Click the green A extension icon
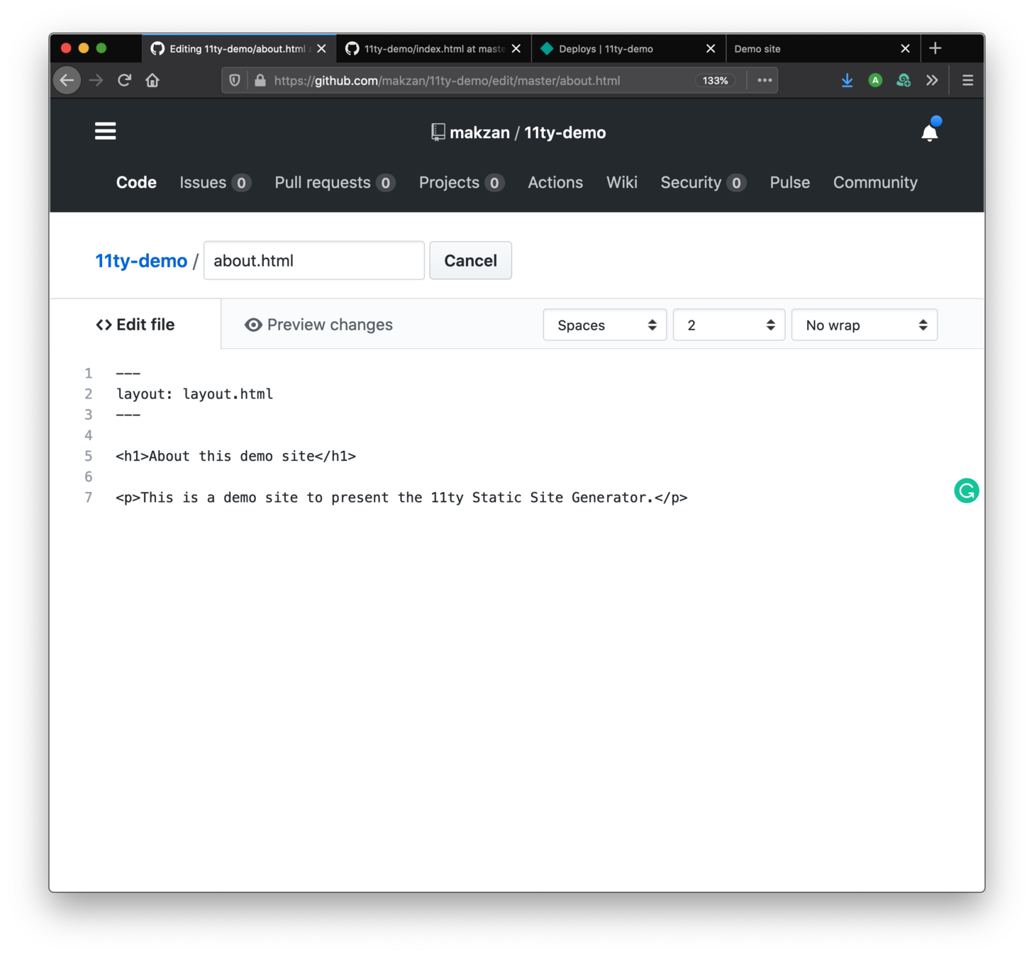The image size is (1034, 957). [x=875, y=80]
